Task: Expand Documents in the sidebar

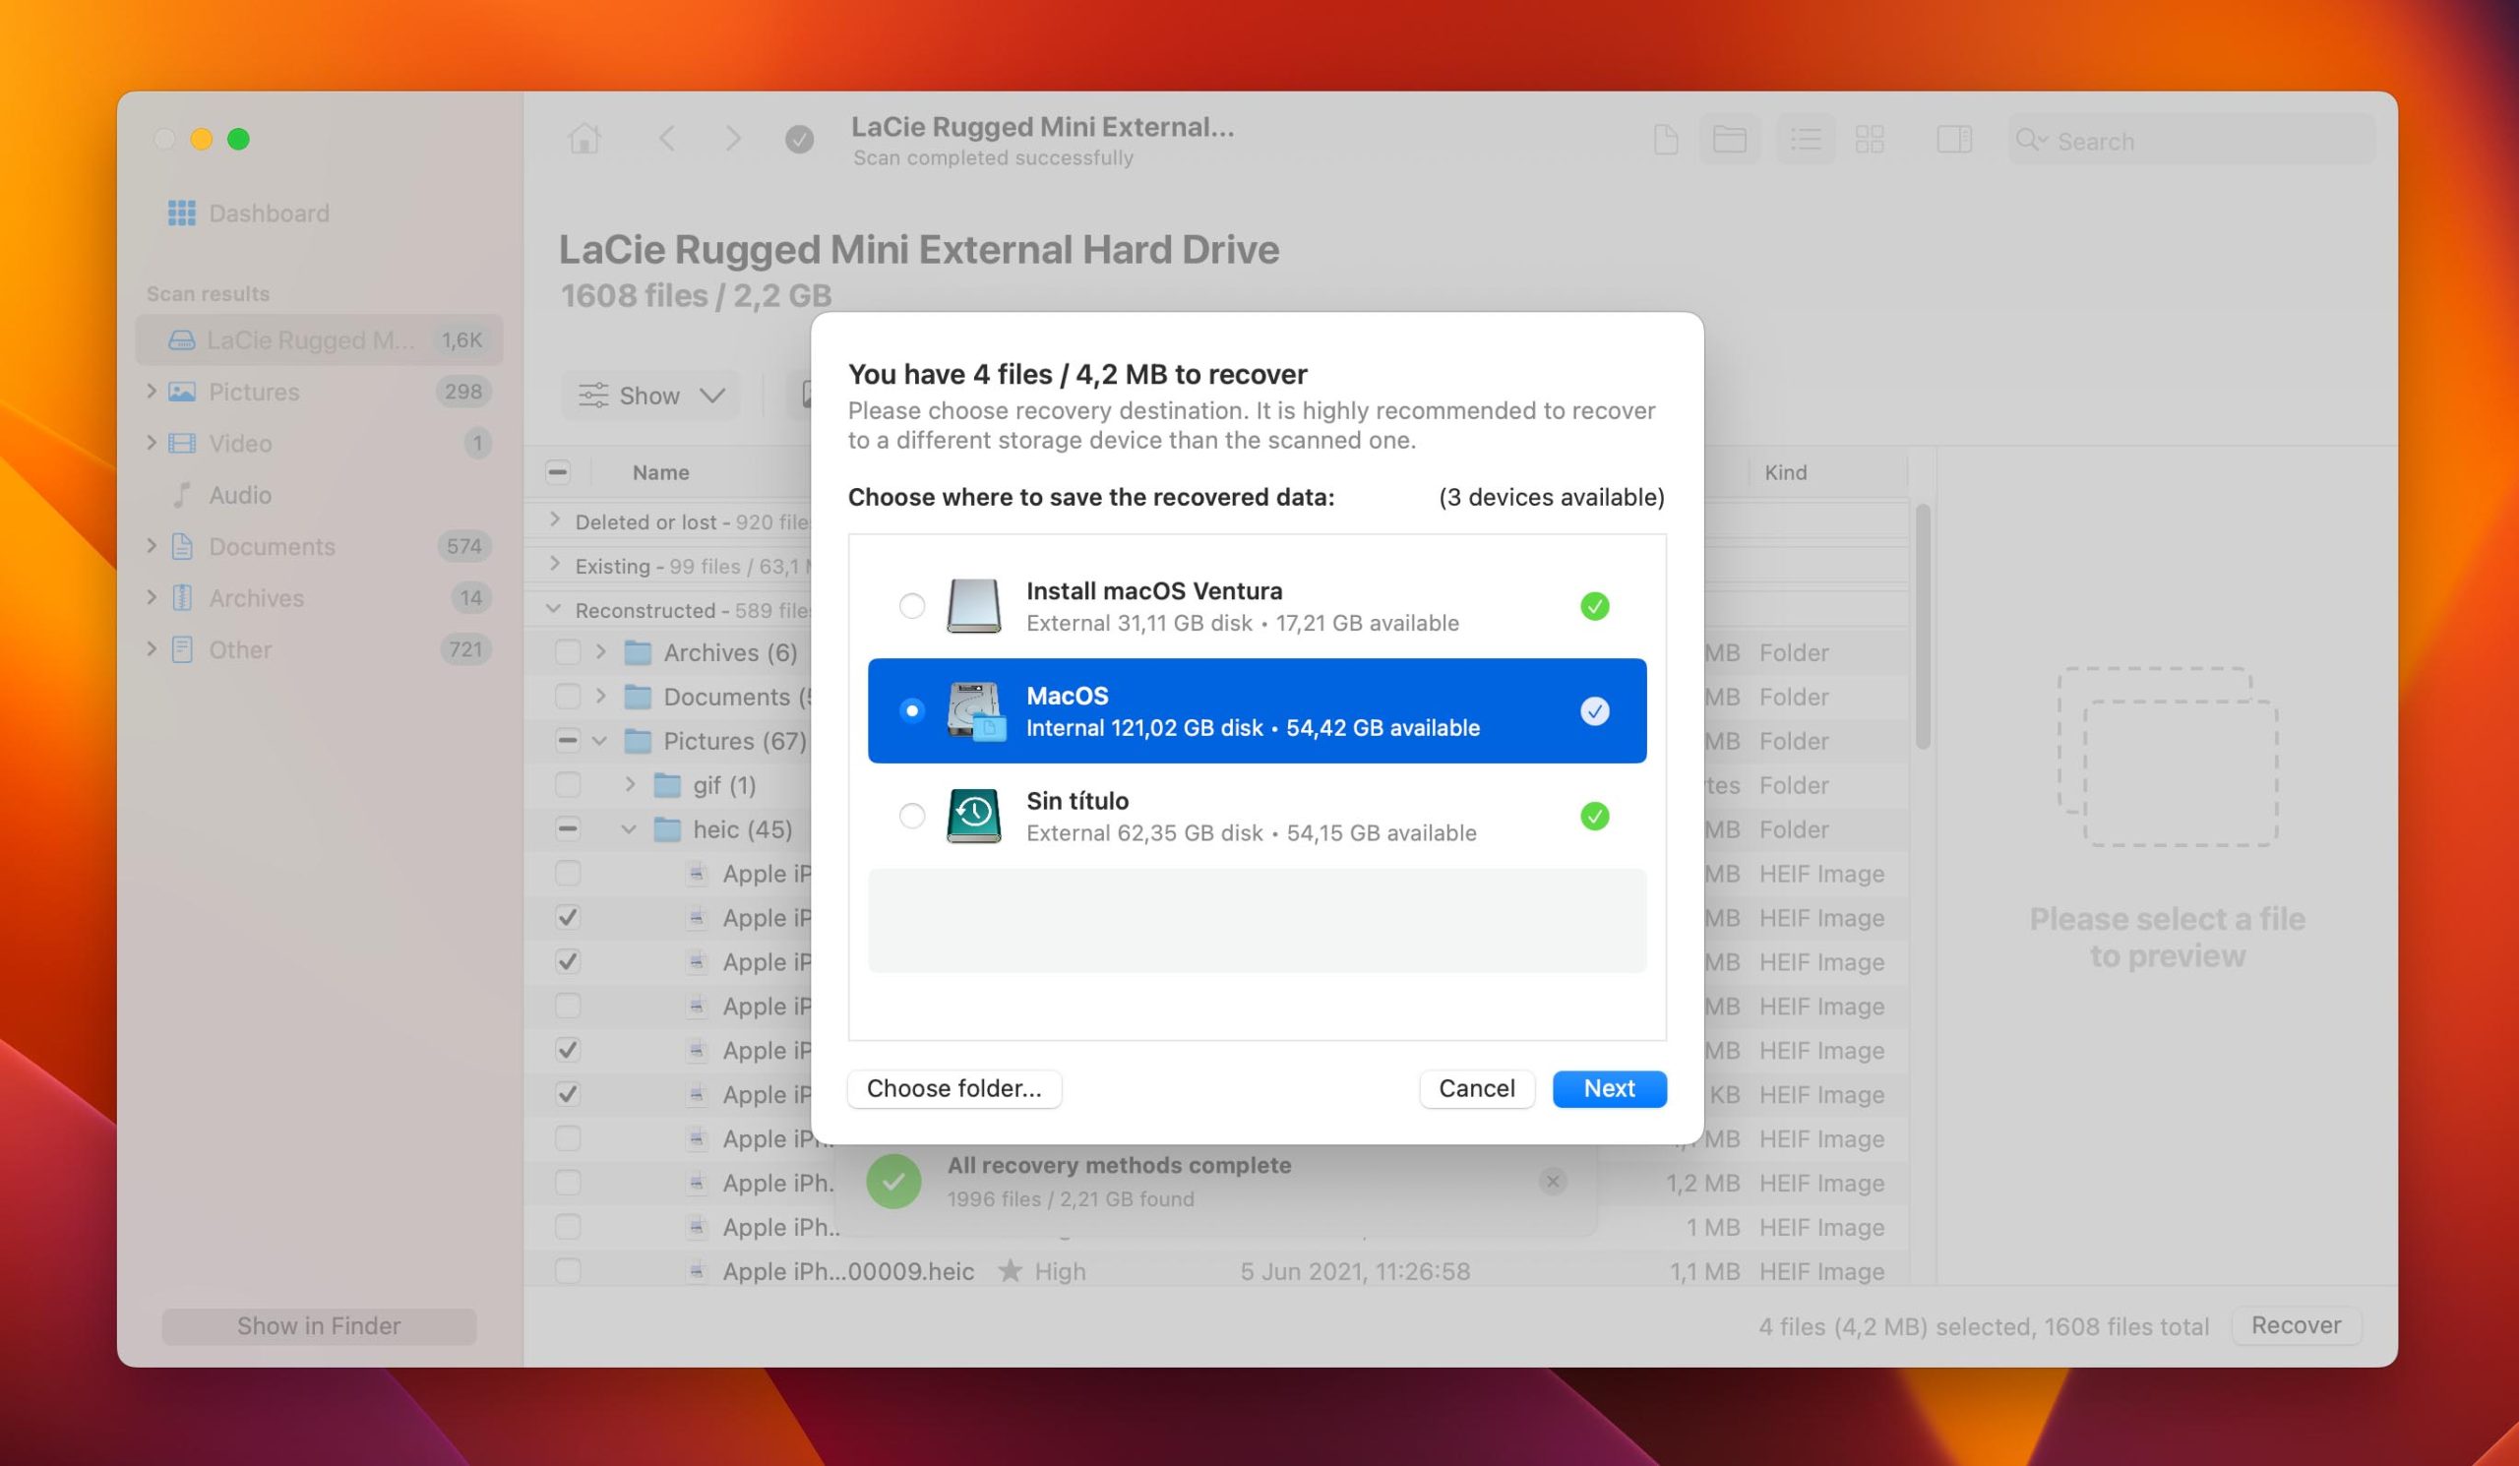Action: pyautogui.click(x=152, y=546)
